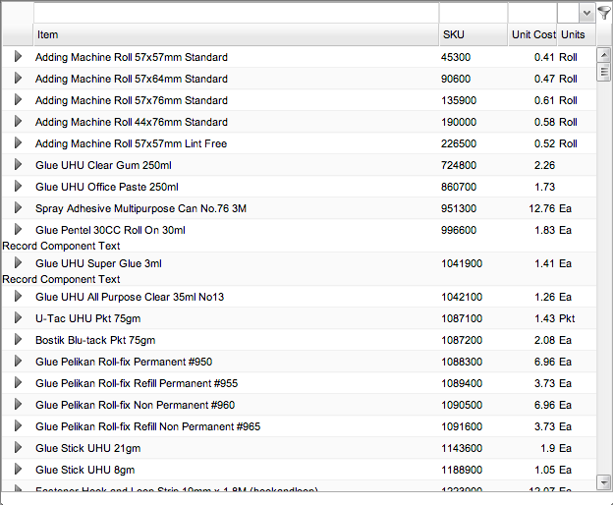
Task: Expand the Adding Machine Roll 57x57mm Standard row
Action: (x=18, y=57)
